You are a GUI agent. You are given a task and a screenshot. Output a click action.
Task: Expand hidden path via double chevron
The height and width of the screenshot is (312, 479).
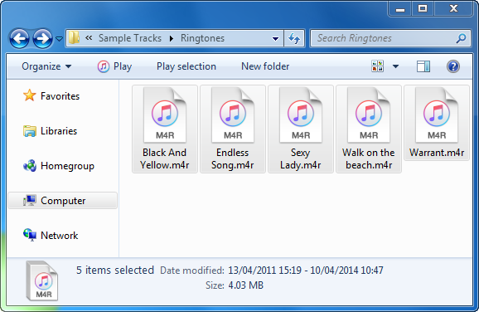(x=89, y=38)
